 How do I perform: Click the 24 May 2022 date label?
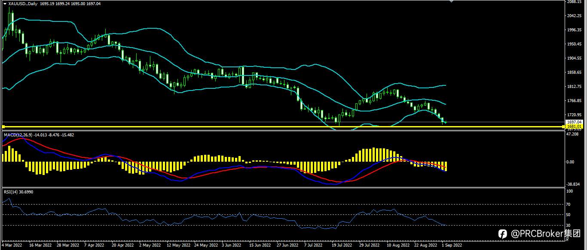[206, 245]
